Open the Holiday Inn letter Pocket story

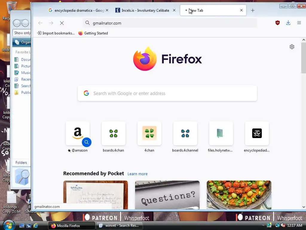point(96,195)
